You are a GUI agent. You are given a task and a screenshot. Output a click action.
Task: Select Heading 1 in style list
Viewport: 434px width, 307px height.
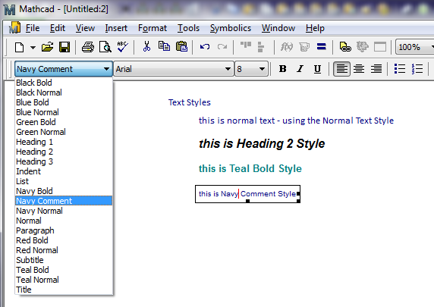(x=64, y=142)
